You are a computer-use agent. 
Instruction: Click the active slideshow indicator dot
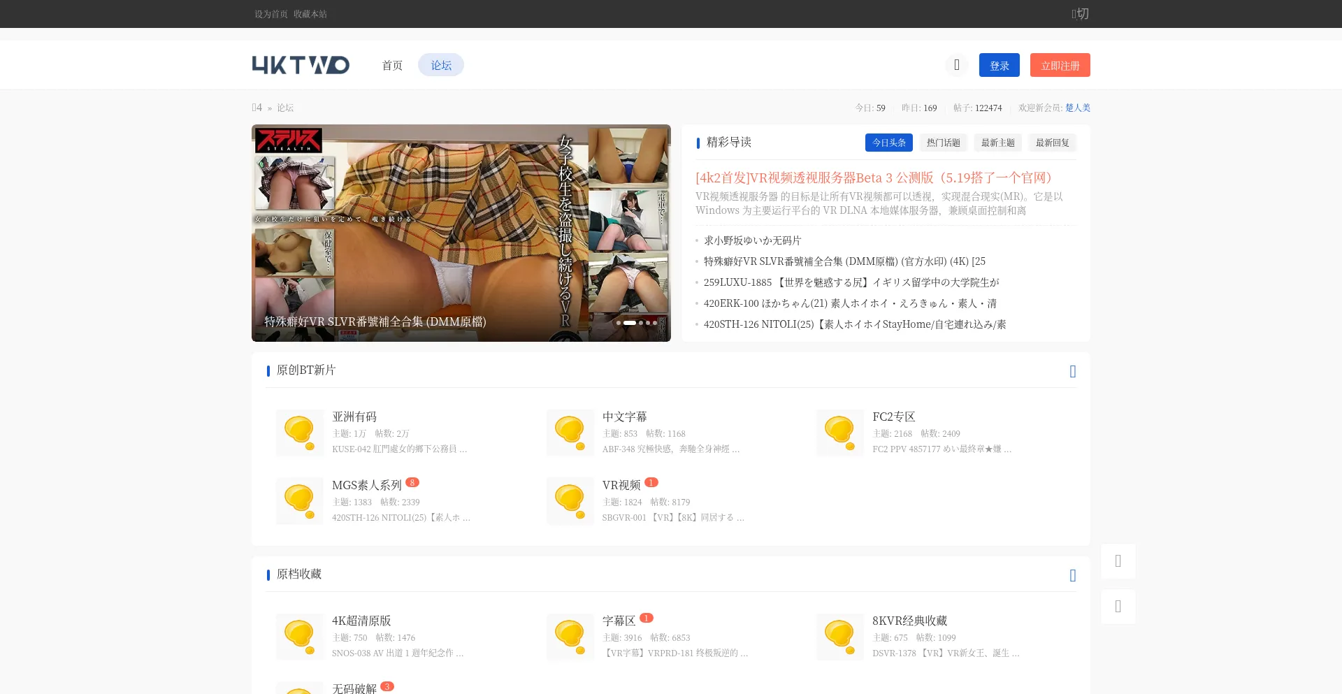point(630,323)
